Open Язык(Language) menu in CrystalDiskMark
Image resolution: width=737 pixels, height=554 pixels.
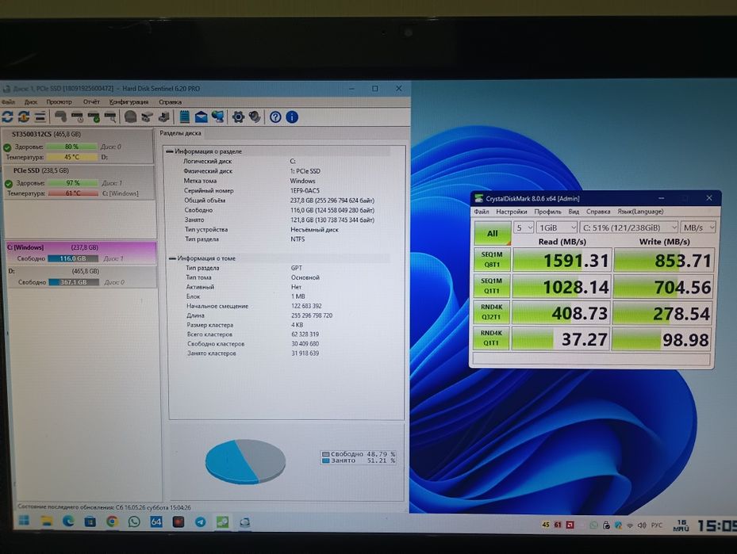coord(640,212)
